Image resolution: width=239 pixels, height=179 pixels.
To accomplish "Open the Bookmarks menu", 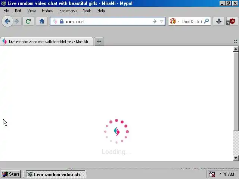I will (x=68, y=11).
